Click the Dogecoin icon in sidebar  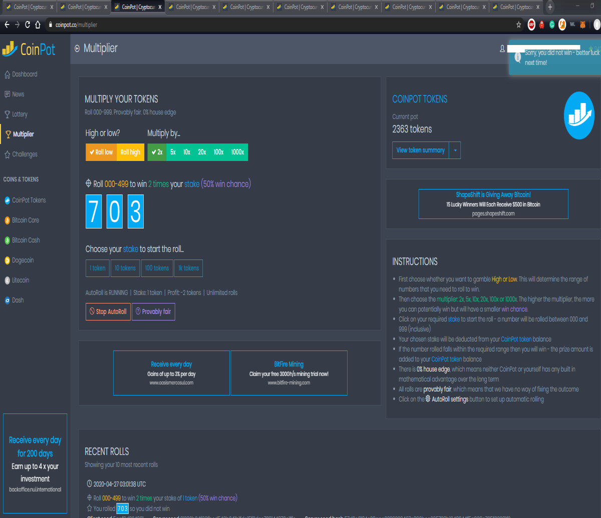coord(7,260)
